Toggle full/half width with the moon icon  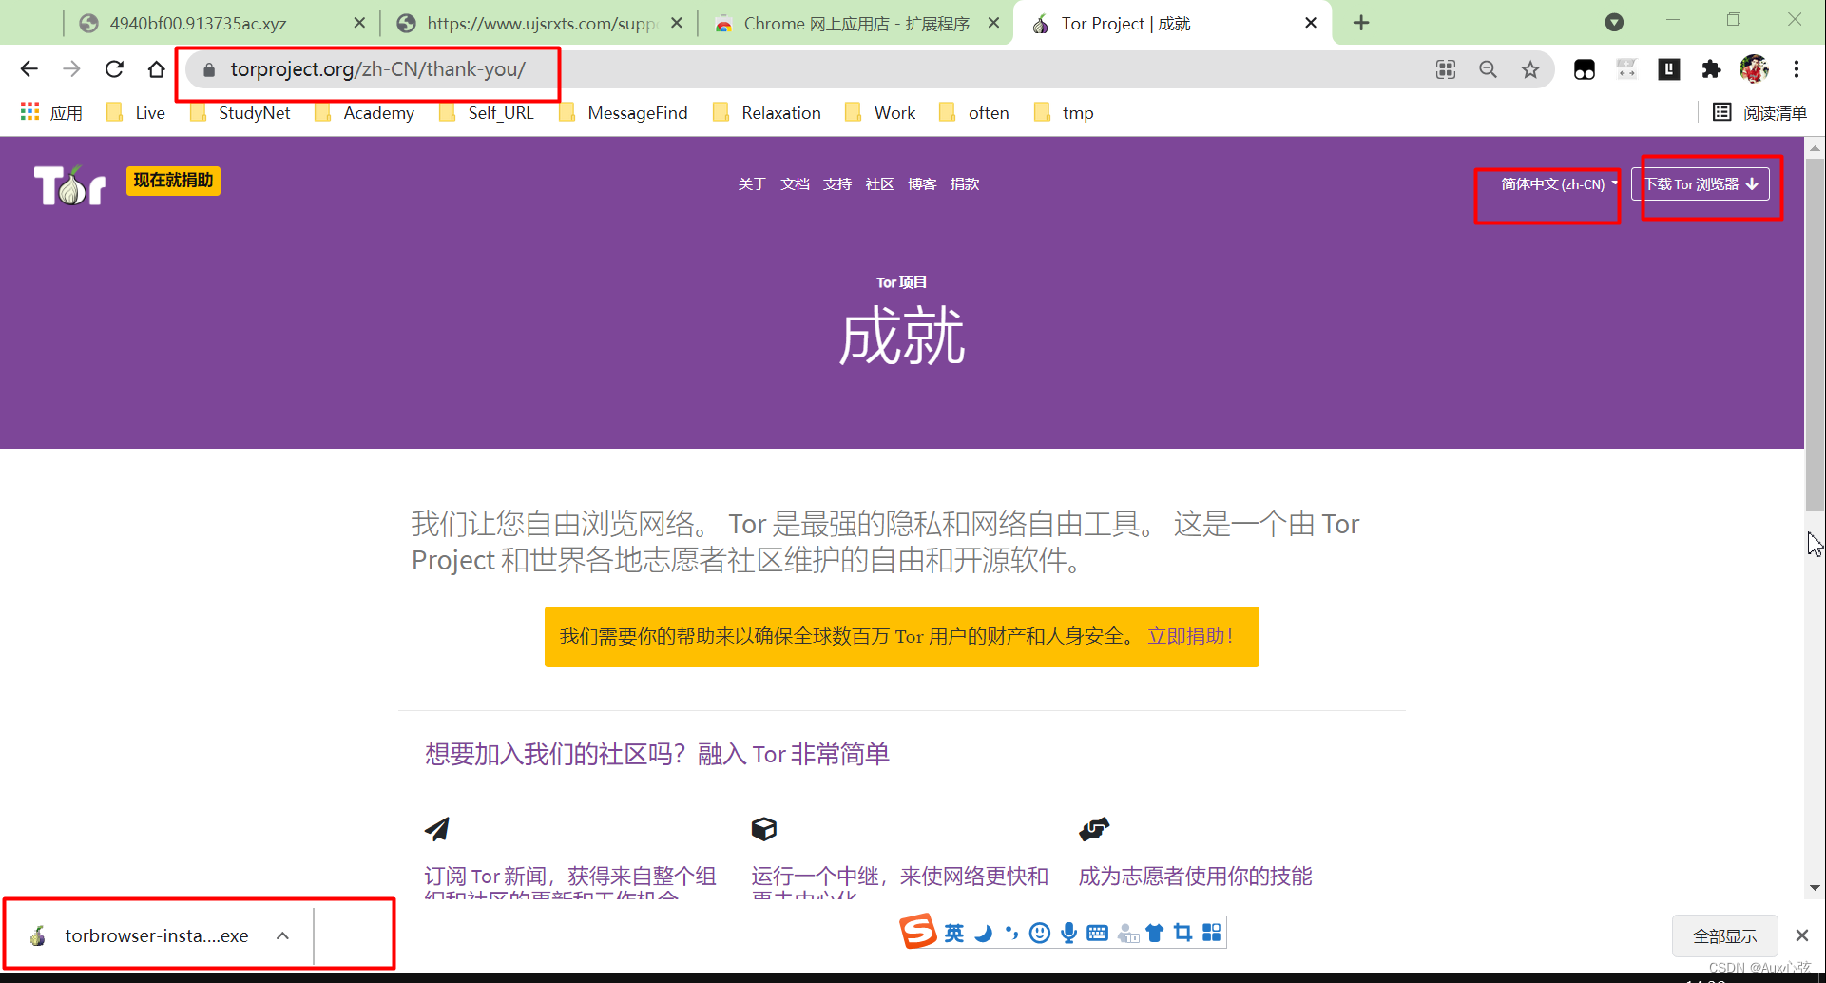coord(982,933)
